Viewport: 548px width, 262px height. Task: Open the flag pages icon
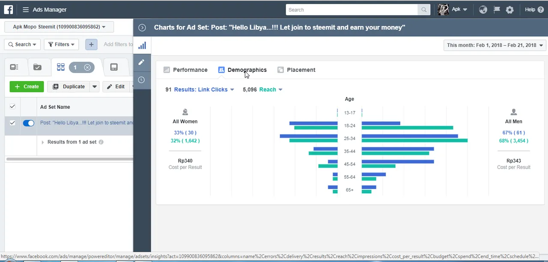pos(497,9)
